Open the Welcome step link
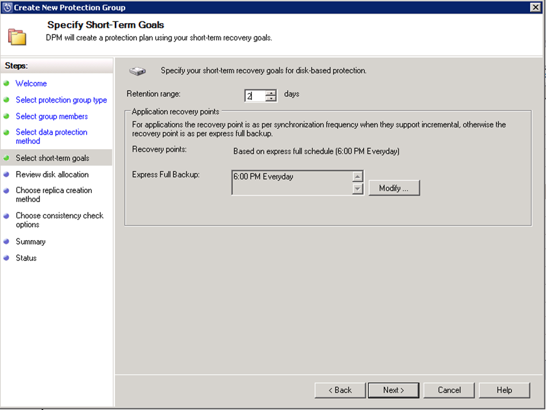This screenshot has height=410, width=546. click(x=31, y=84)
